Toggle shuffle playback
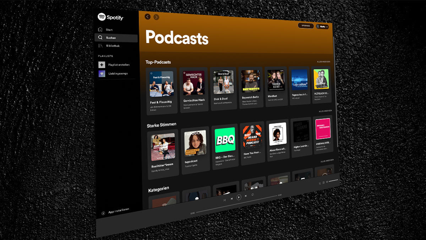The height and width of the screenshot is (240, 426). 224,200
